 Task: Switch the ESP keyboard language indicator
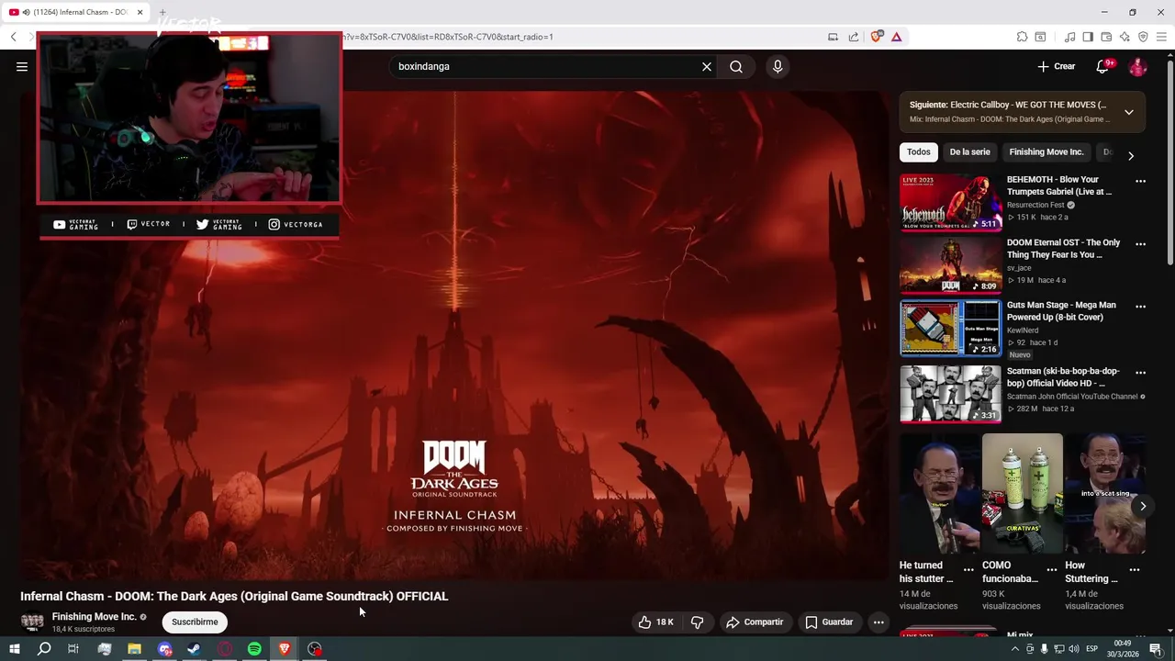pos(1092,649)
